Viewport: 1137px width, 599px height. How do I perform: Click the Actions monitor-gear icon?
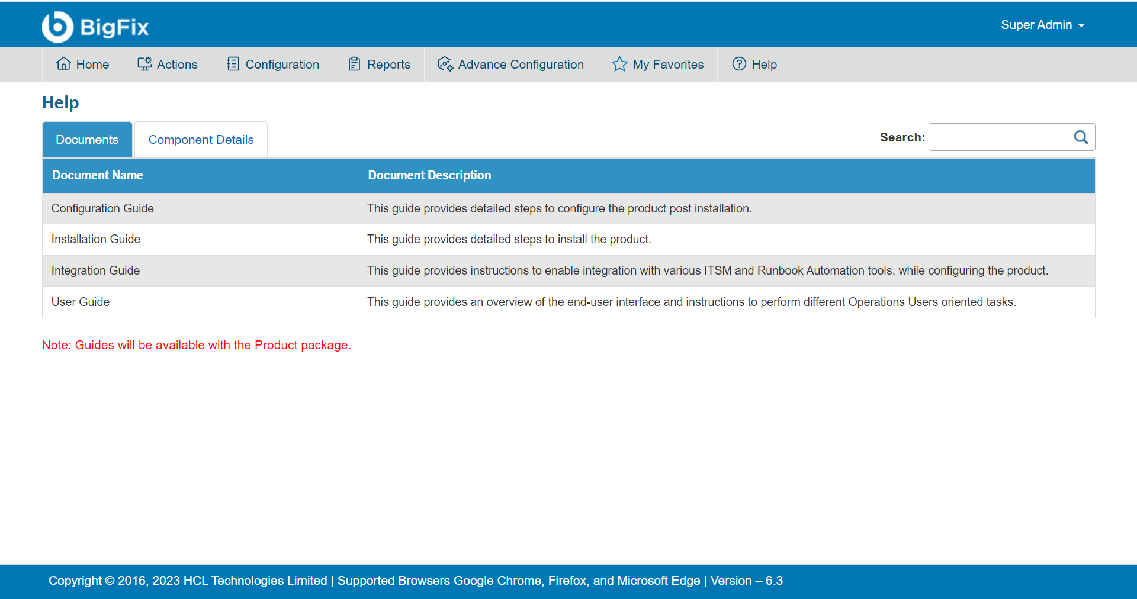click(x=144, y=64)
